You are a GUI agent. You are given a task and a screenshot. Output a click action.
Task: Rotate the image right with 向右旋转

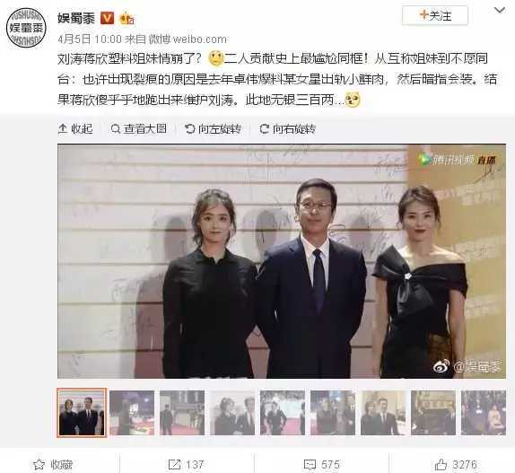(288, 128)
